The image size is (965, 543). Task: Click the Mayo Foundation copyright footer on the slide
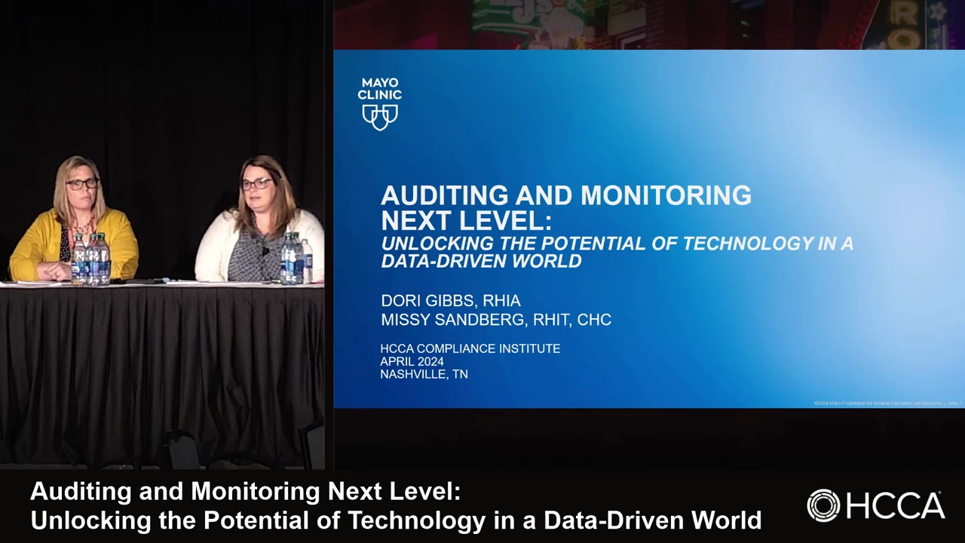[887, 403]
